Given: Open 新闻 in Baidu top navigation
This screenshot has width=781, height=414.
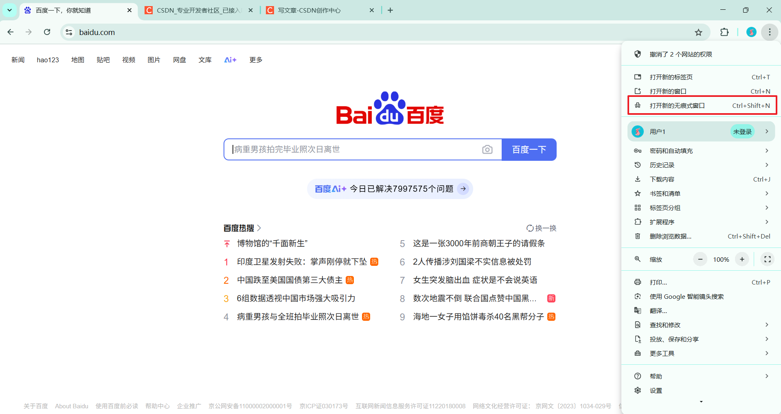Looking at the screenshot, I should pos(18,60).
